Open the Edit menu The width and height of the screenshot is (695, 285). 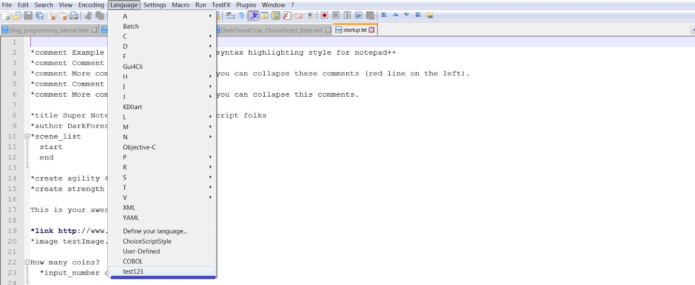point(23,5)
